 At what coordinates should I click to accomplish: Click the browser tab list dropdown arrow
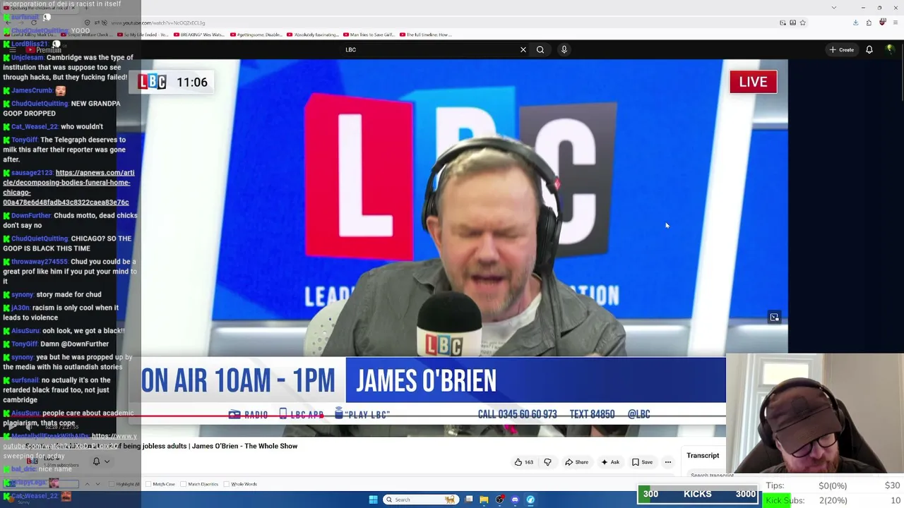pyautogui.click(x=833, y=8)
